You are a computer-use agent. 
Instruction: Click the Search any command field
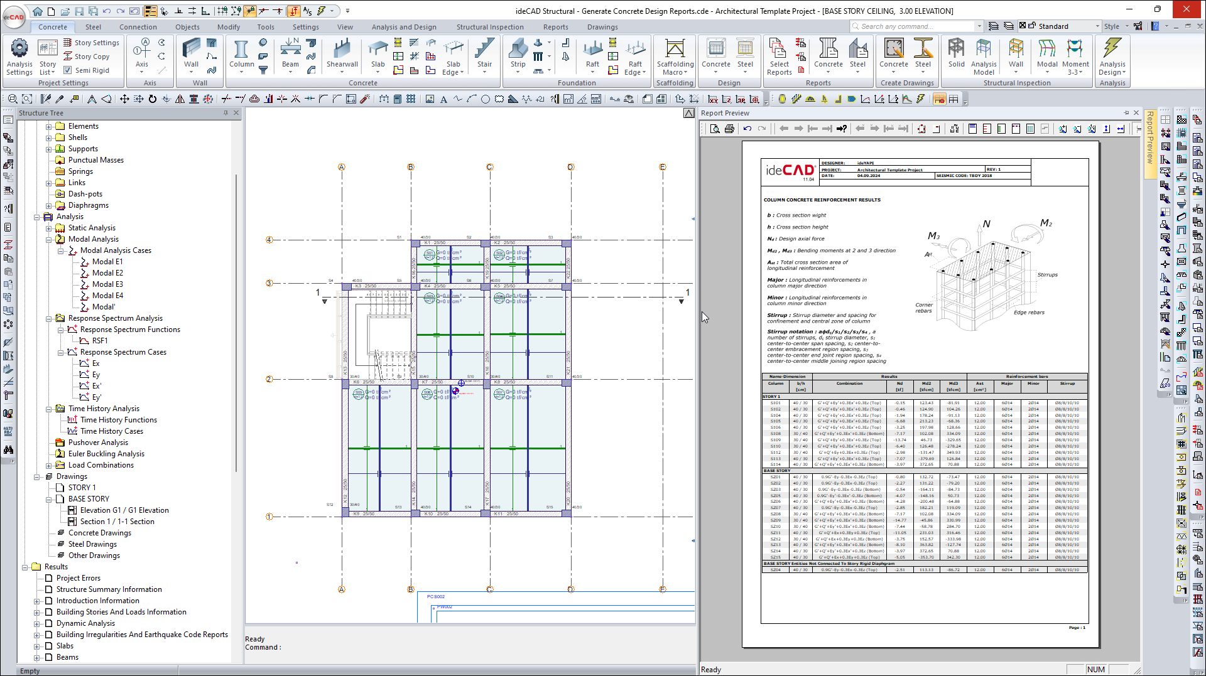914,26
